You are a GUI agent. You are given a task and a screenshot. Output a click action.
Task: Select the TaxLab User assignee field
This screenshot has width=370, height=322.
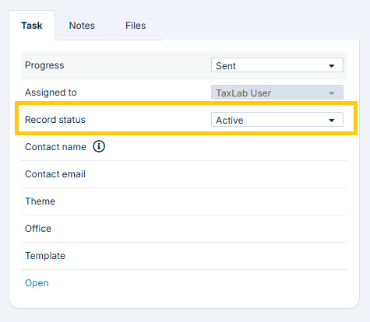coord(277,93)
